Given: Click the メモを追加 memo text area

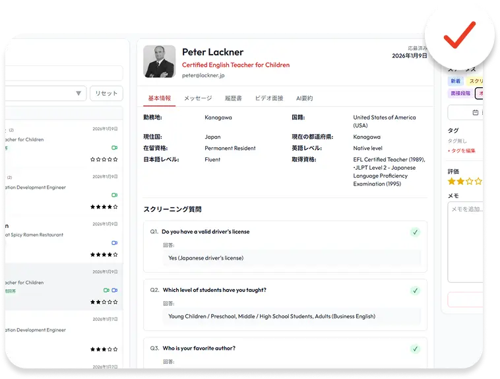Looking at the screenshot, I should (466, 242).
